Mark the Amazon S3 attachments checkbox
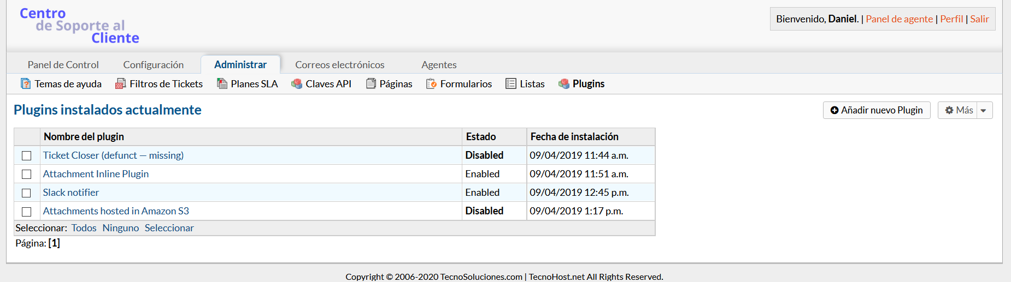 point(26,212)
